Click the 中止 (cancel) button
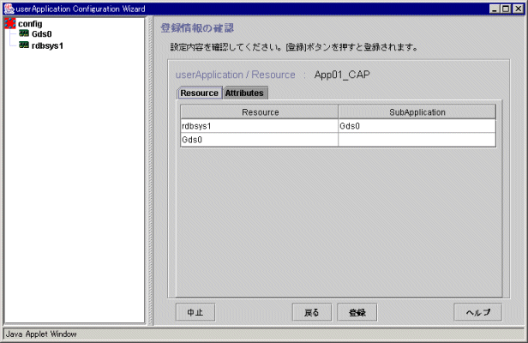528x343 pixels. [x=195, y=312]
